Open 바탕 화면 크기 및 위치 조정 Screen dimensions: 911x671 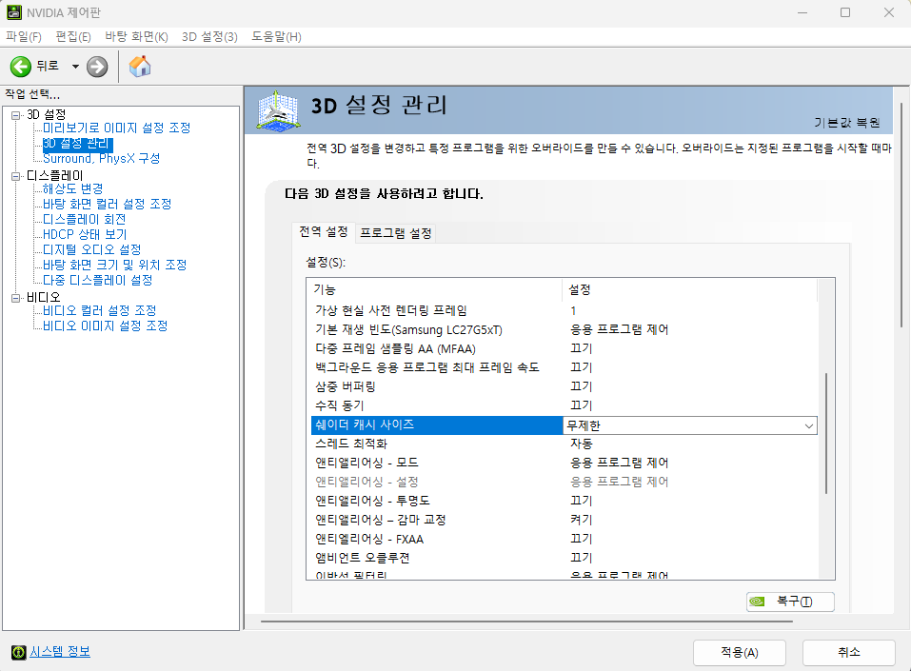click(x=114, y=265)
